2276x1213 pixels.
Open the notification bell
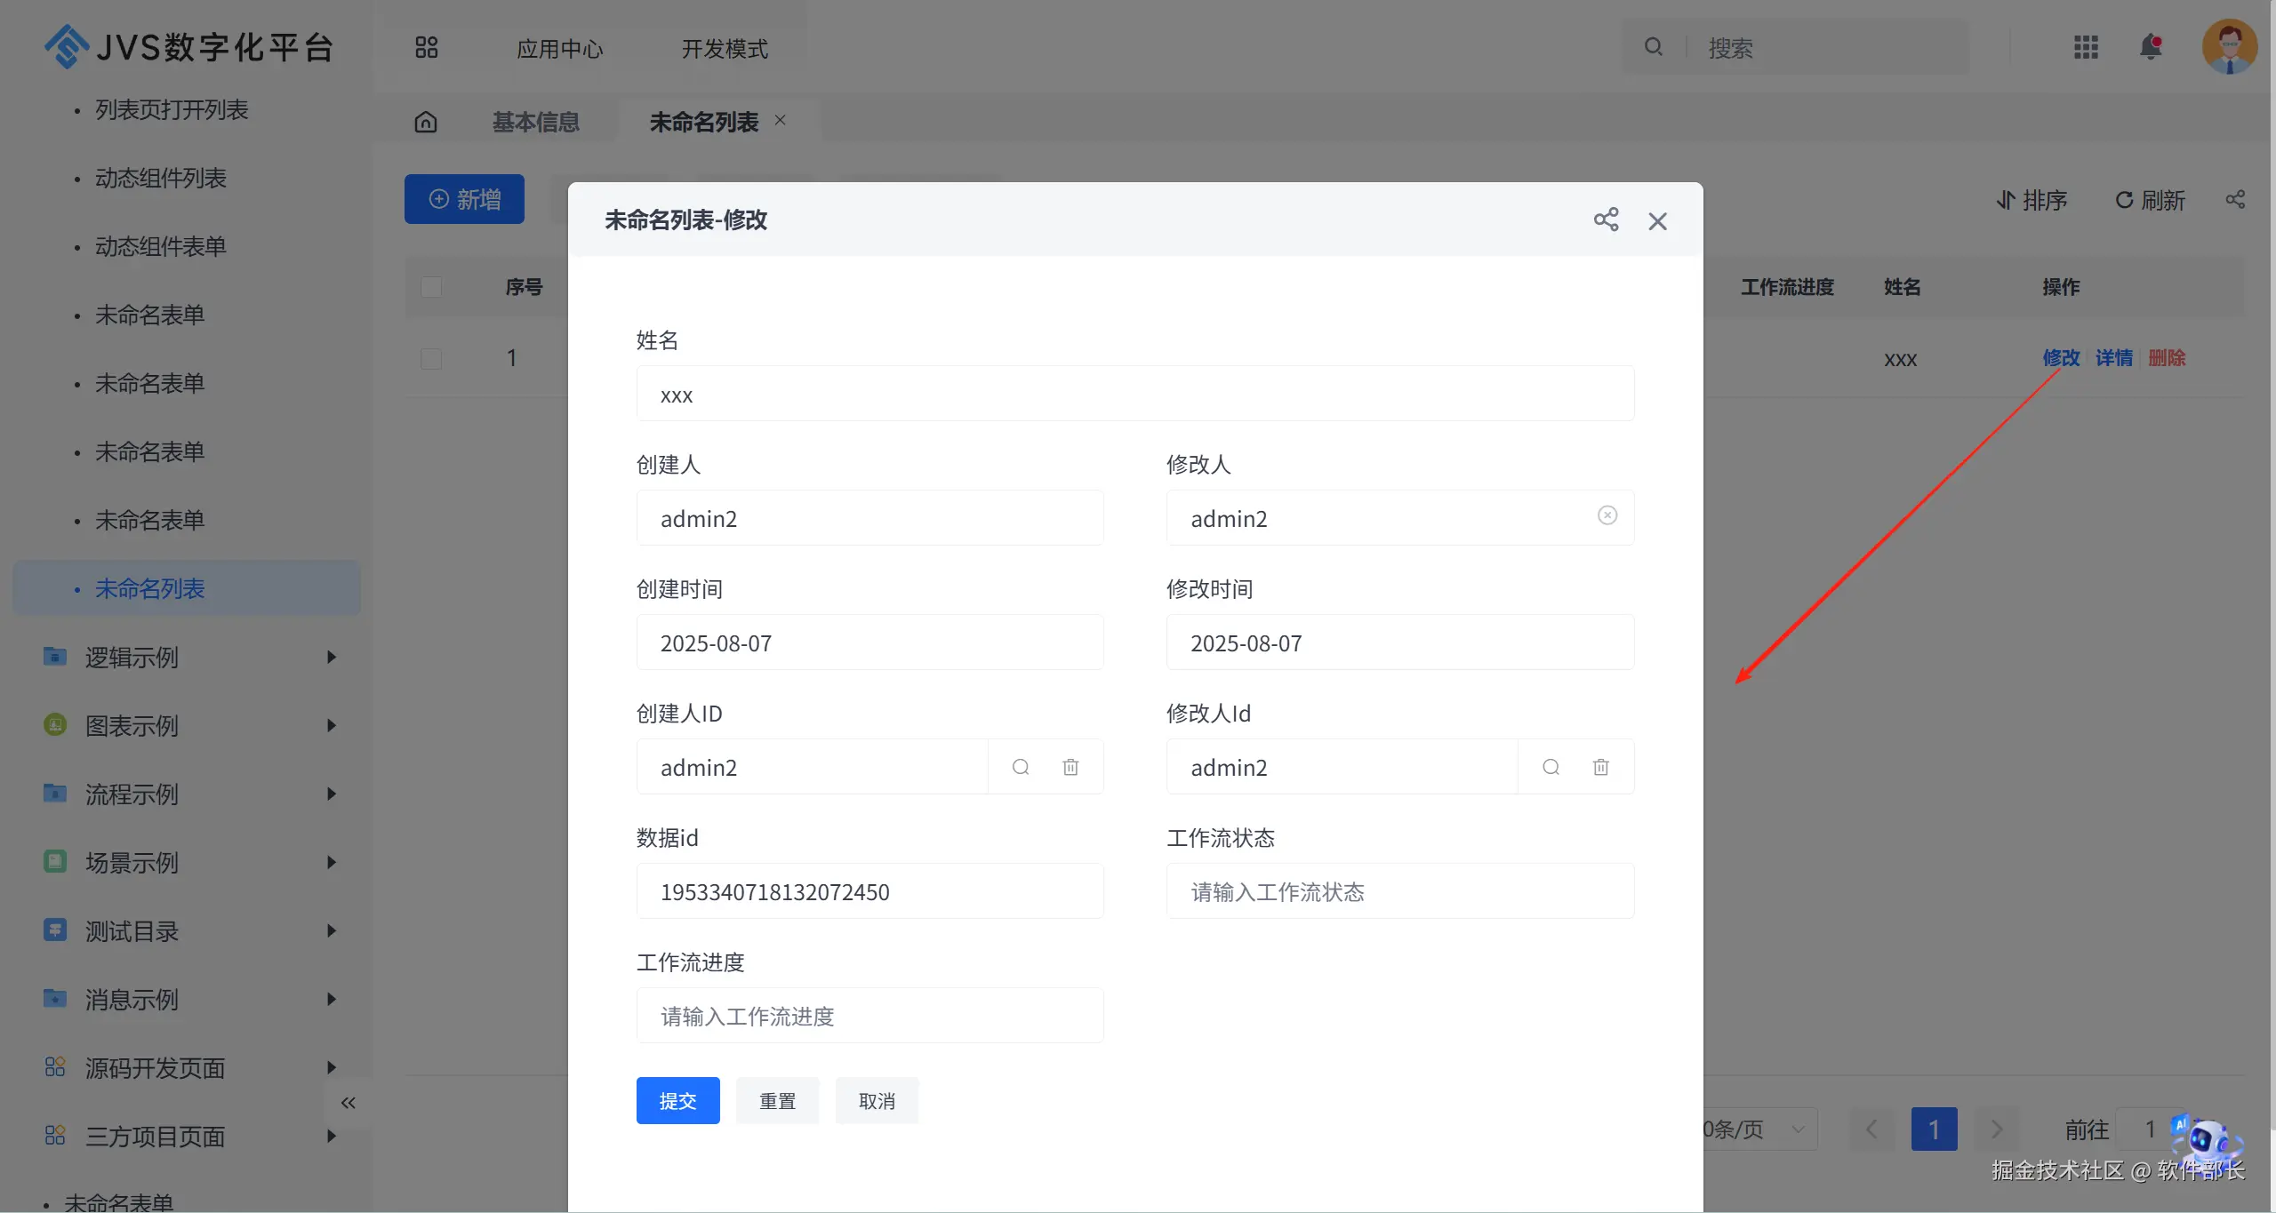(x=2151, y=47)
